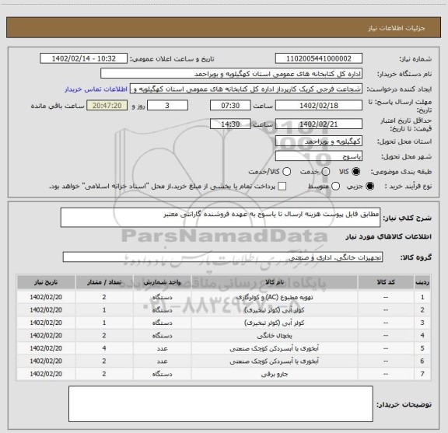Click the delivery province field کهگیلویه و بویراحمد

coord(319,141)
